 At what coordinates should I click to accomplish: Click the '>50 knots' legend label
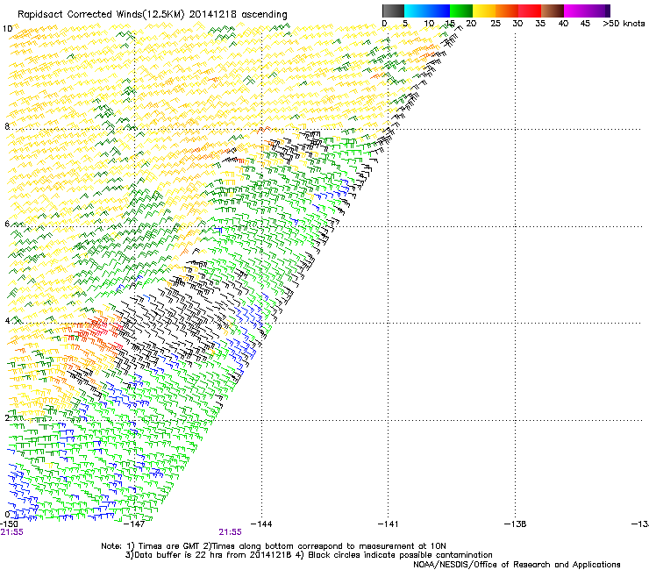click(x=624, y=24)
